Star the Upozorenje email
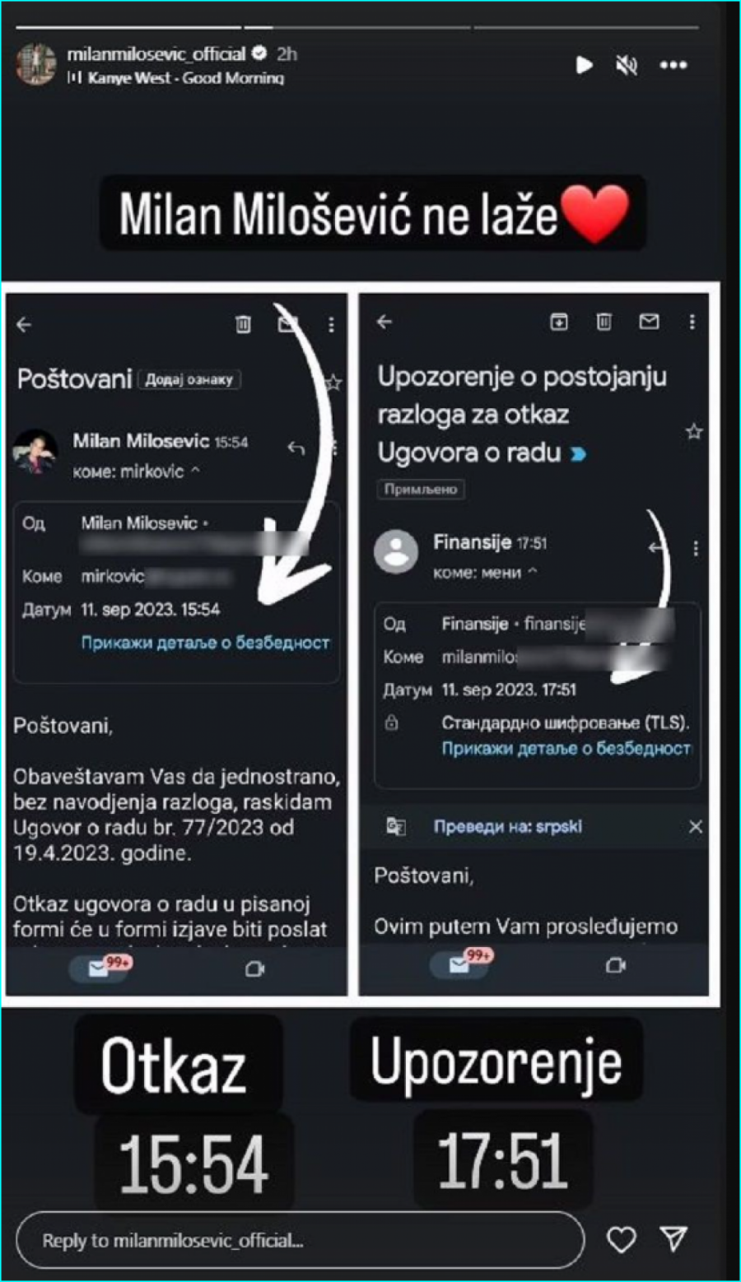 (x=694, y=431)
